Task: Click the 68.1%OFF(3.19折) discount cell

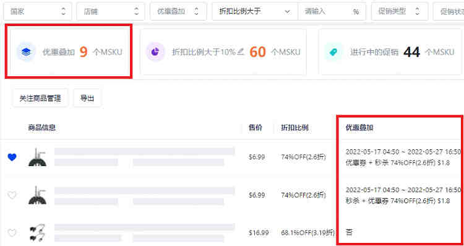Action: pos(307,233)
